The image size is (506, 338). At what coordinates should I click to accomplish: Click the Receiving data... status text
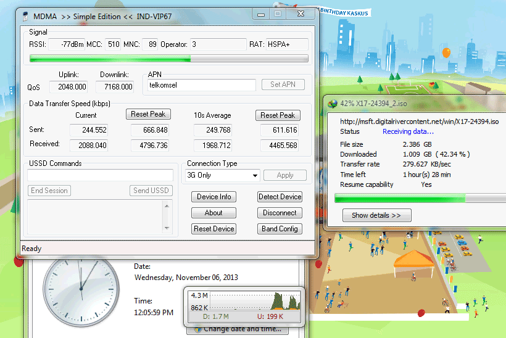click(408, 131)
